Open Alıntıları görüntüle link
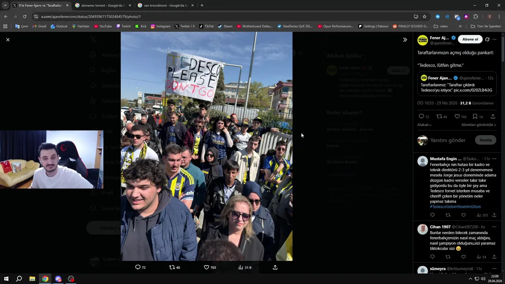Image resolution: width=505 pixels, height=284 pixels. (x=479, y=125)
